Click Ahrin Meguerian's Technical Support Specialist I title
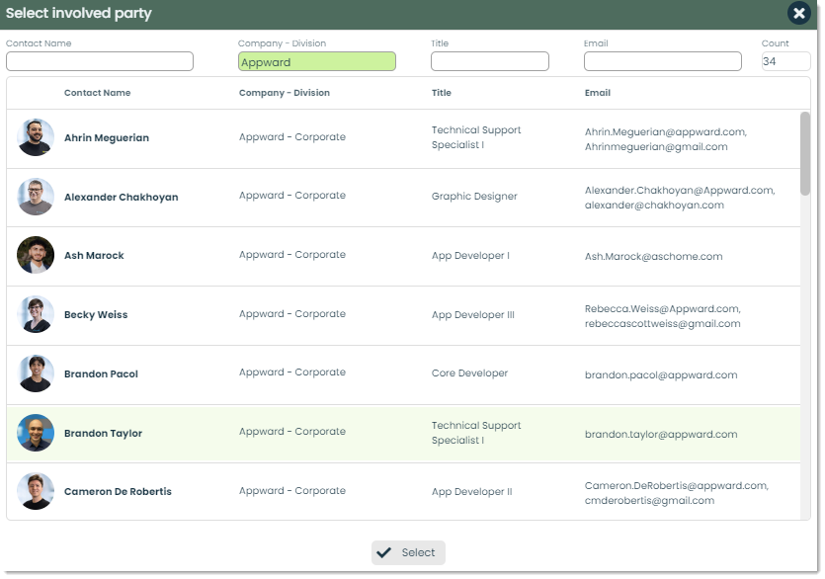The height and width of the screenshot is (579, 825). (x=476, y=137)
